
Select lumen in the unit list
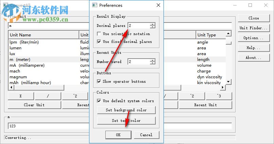click(15, 48)
